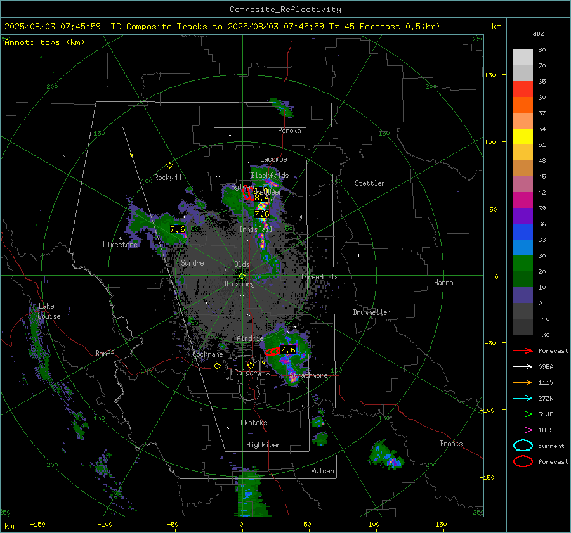This screenshot has height=533, width=571.
Task: Click the yellow radar site marker at Olds
Action: pyautogui.click(x=242, y=276)
